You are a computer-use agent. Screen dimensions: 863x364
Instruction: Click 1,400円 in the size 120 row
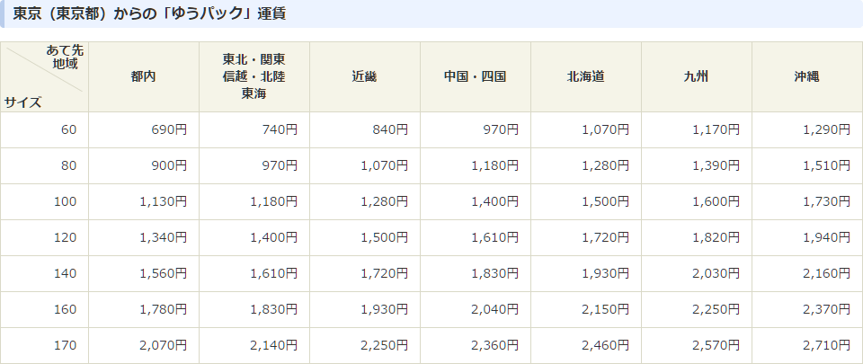coord(273,237)
